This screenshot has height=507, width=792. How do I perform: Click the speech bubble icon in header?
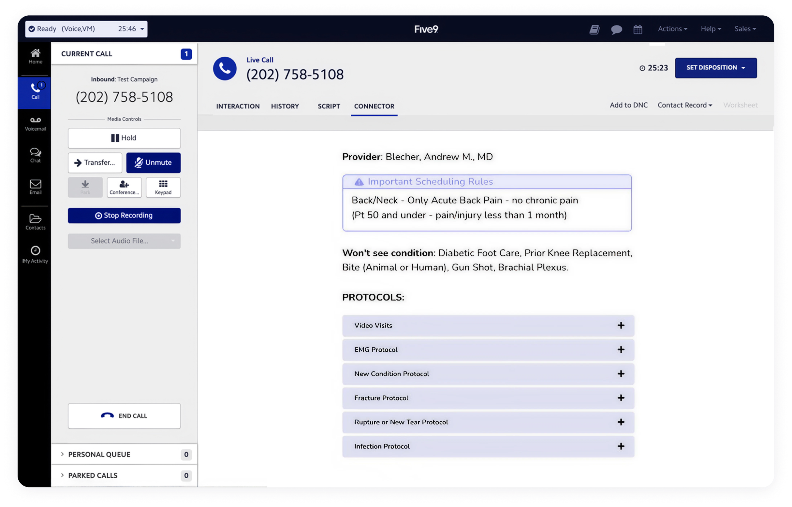click(x=616, y=29)
